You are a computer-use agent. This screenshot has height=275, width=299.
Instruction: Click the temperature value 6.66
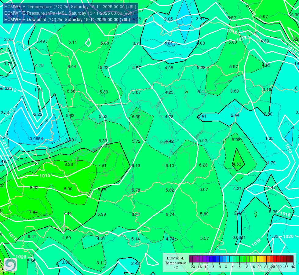71,91
